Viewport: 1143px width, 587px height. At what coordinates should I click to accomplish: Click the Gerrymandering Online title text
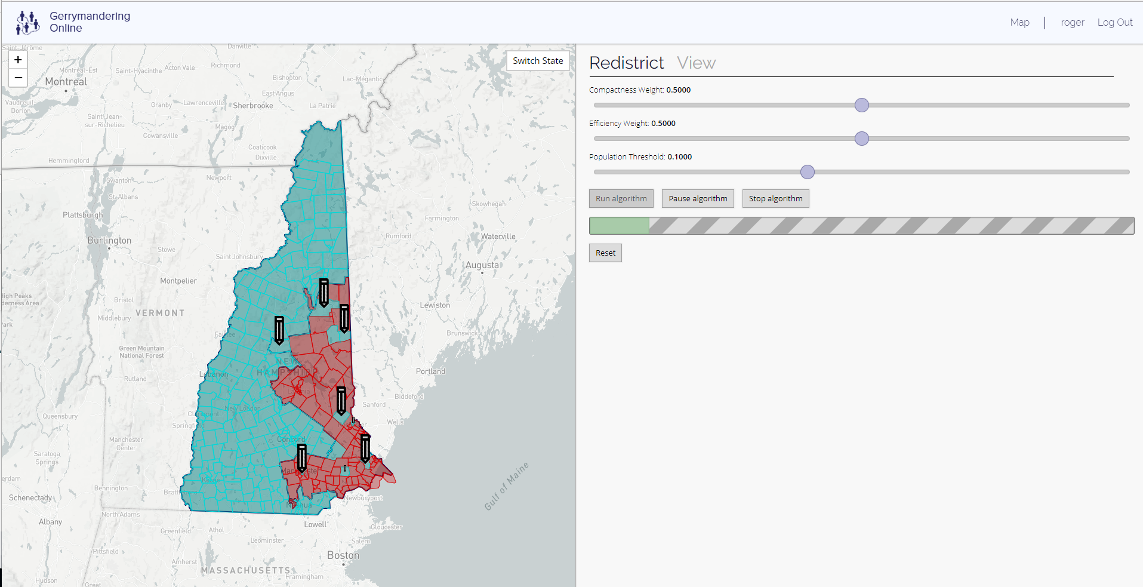(x=90, y=22)
